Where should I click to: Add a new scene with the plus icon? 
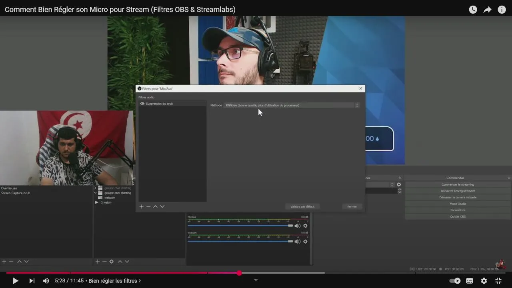[4, 262]
